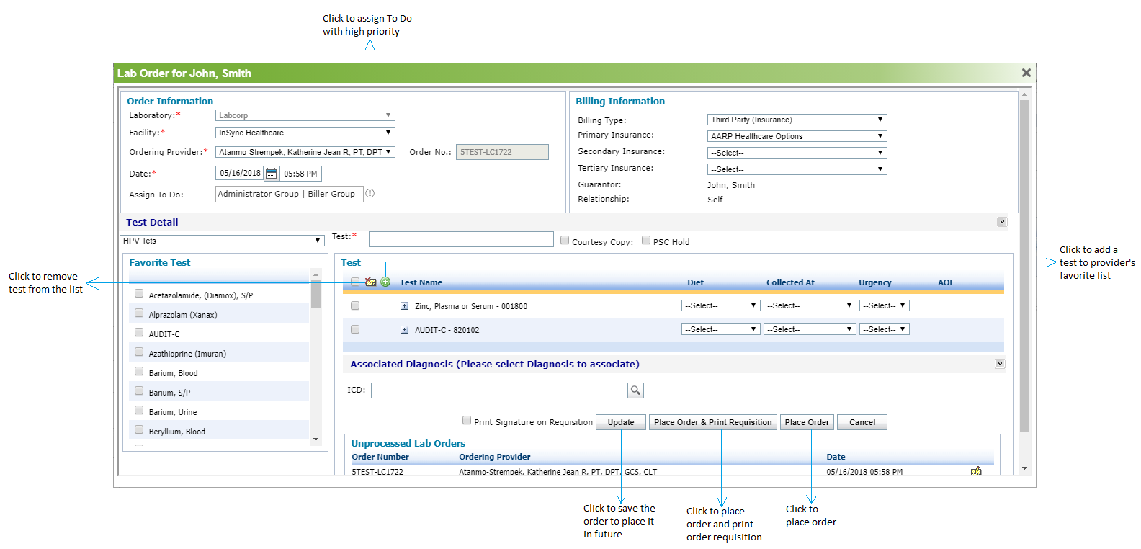Enable the Courtesy Copy checkbox
The image size is (1141, 549).
point(565,241)
